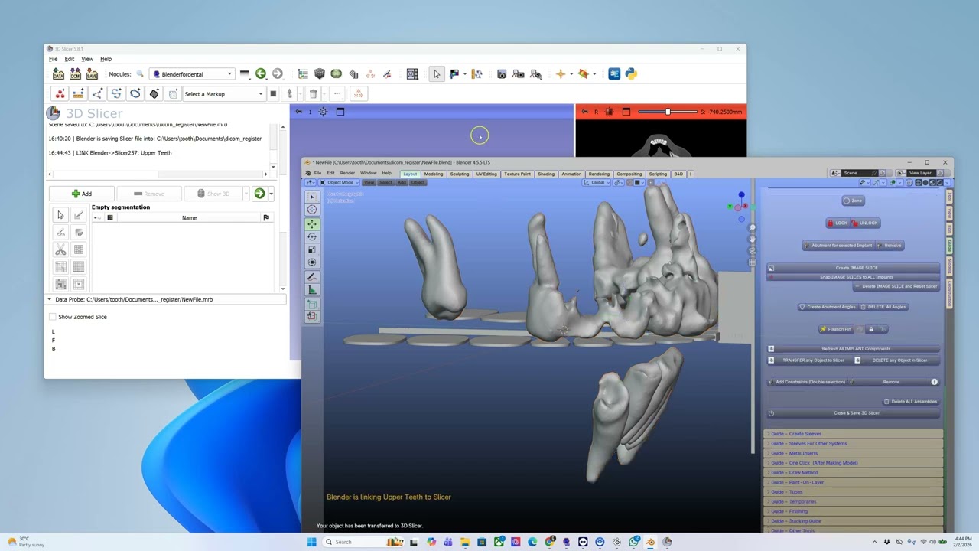Click Close & Save 3D Slicer button

coord(854,413)
